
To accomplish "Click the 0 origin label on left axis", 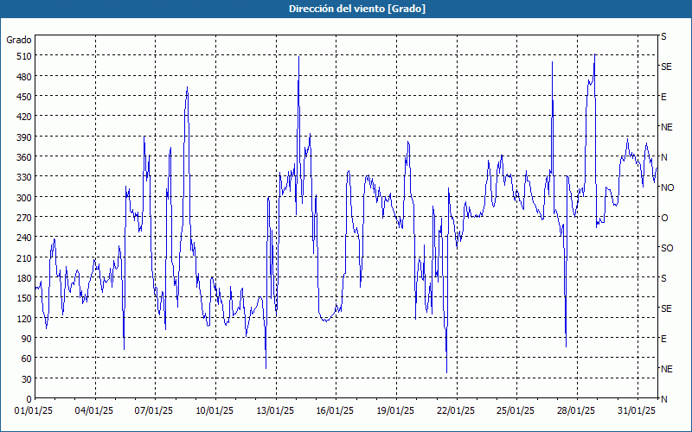I will [29, 399].
